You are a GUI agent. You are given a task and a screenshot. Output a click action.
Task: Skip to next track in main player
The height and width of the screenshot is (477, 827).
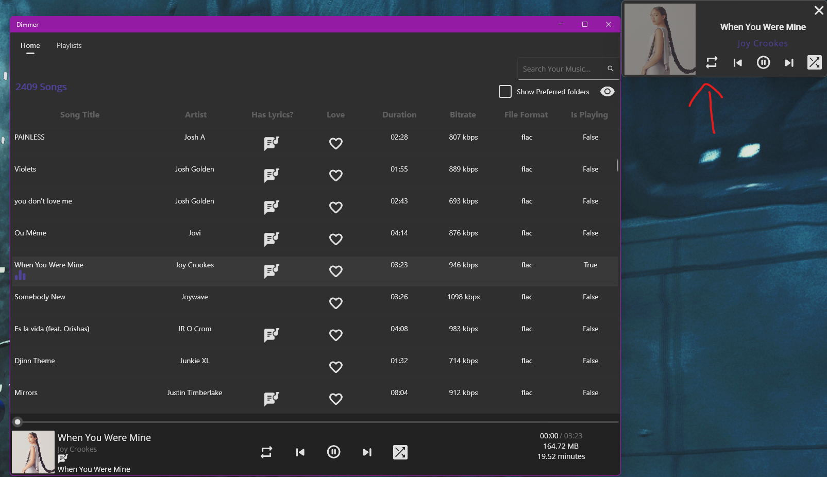[x=367, y=452]
